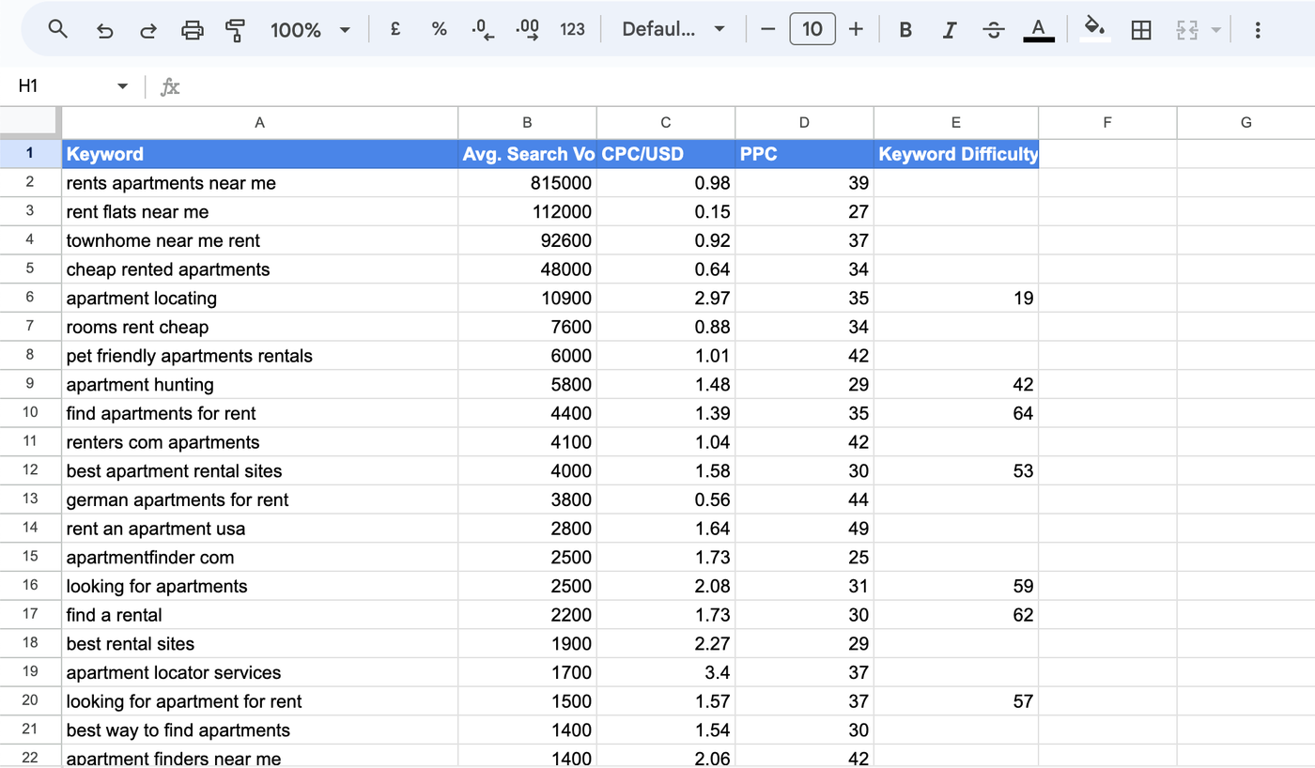Image resolution: width=1315 pixels, height=768 pixels.
Task: Open the zoom level dropdown
Action: click(x=312, y=29)
